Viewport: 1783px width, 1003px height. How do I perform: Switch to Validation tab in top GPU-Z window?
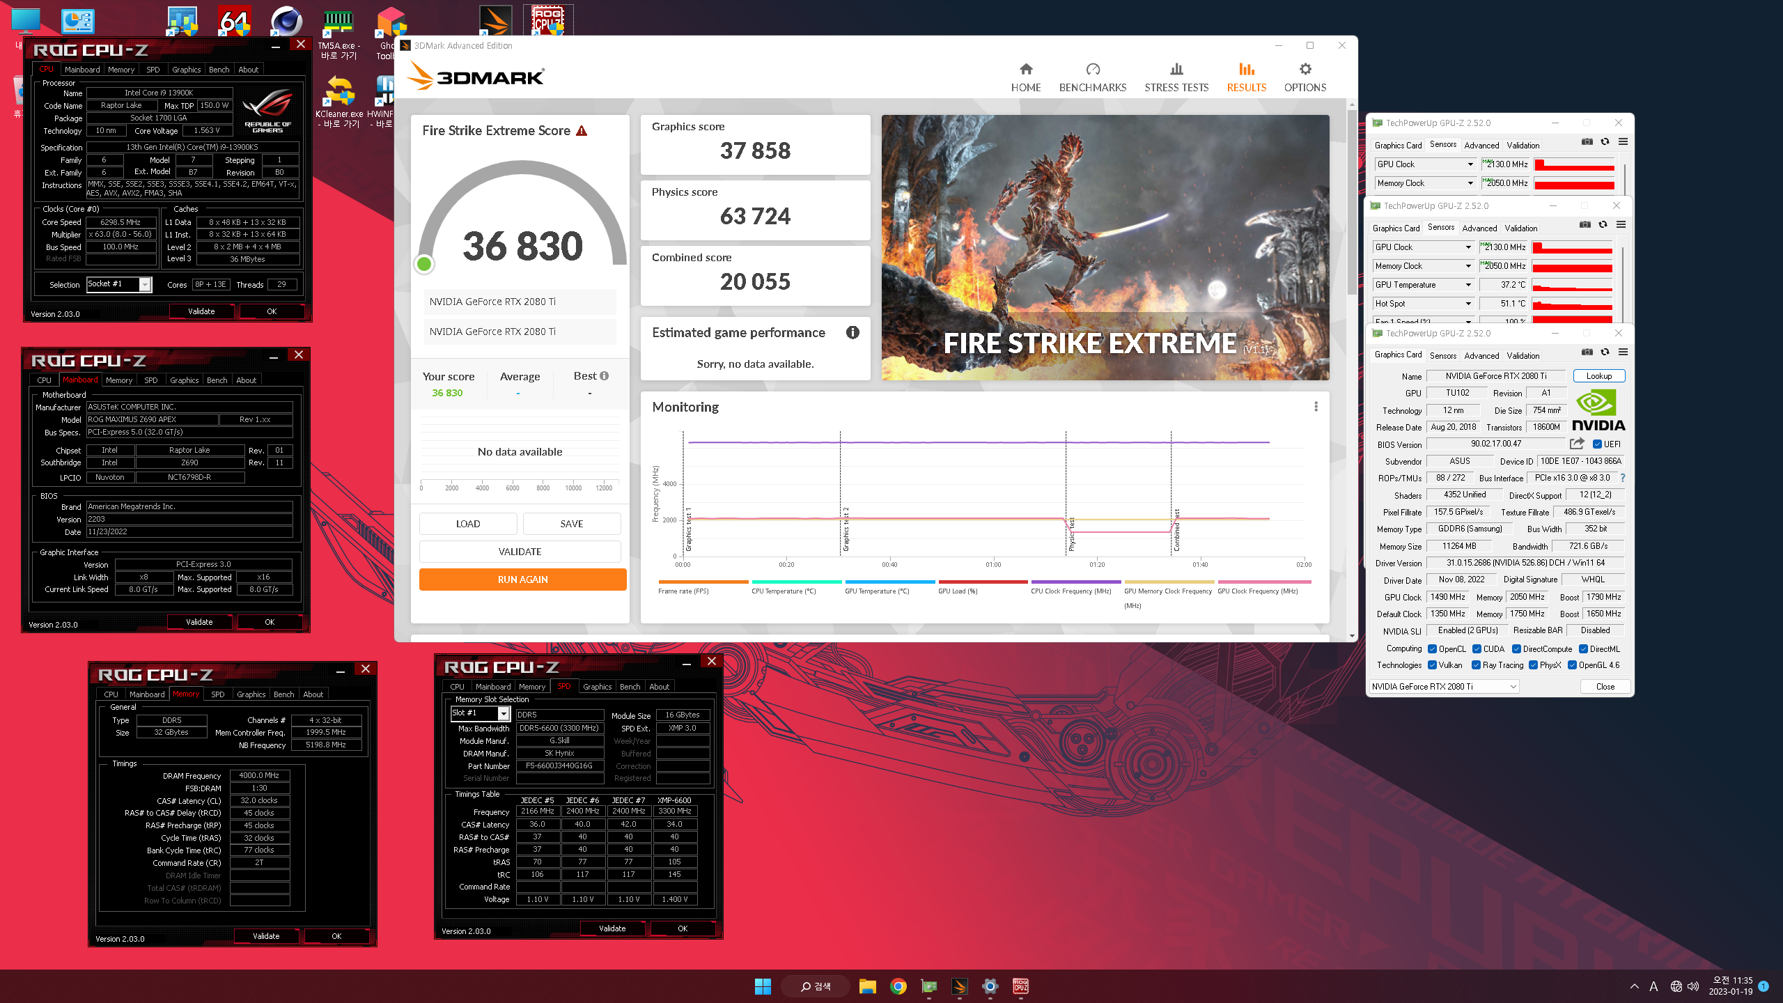click(x=1523, y=146)
